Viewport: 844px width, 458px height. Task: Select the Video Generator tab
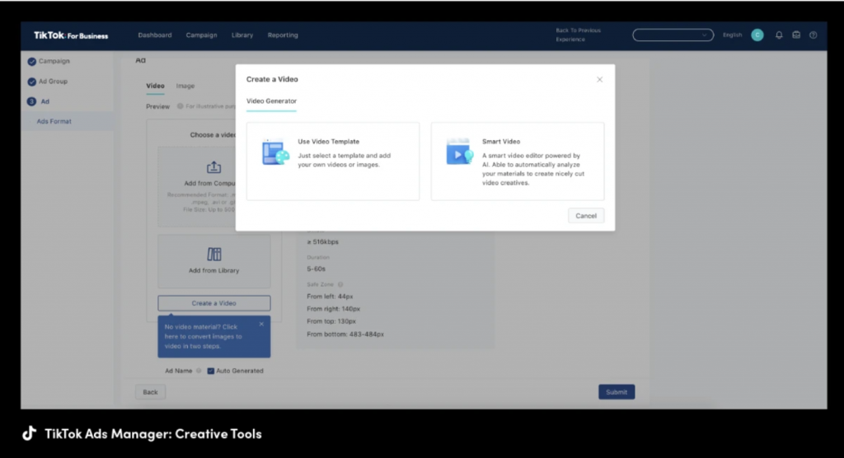271,101
